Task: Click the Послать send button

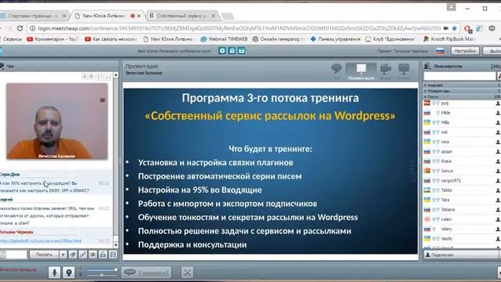Action: pos(44,255)
